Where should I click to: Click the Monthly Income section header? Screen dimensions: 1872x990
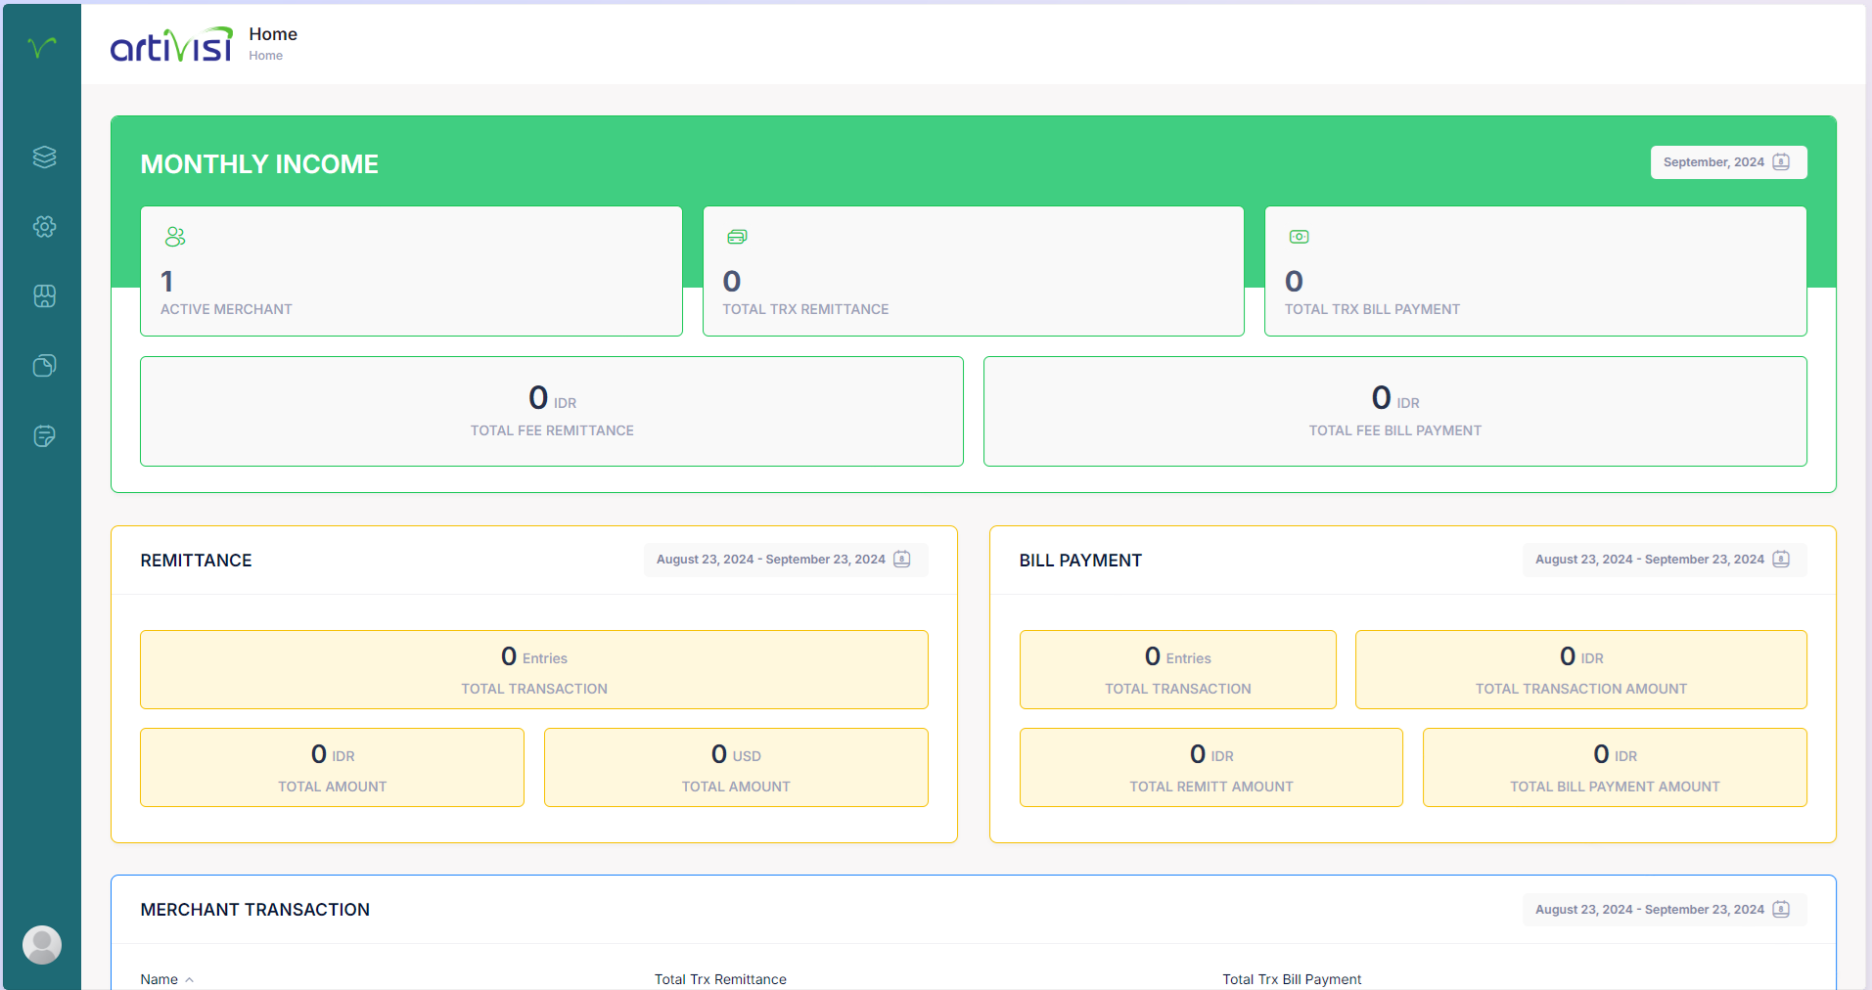pyautogui.click(x=259, y=163)
